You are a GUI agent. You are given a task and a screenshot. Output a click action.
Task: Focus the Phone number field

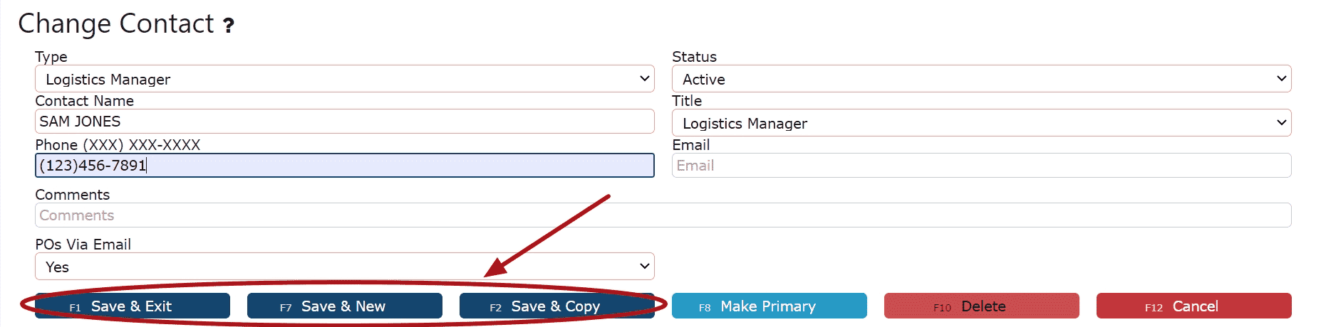pos(344,166)
